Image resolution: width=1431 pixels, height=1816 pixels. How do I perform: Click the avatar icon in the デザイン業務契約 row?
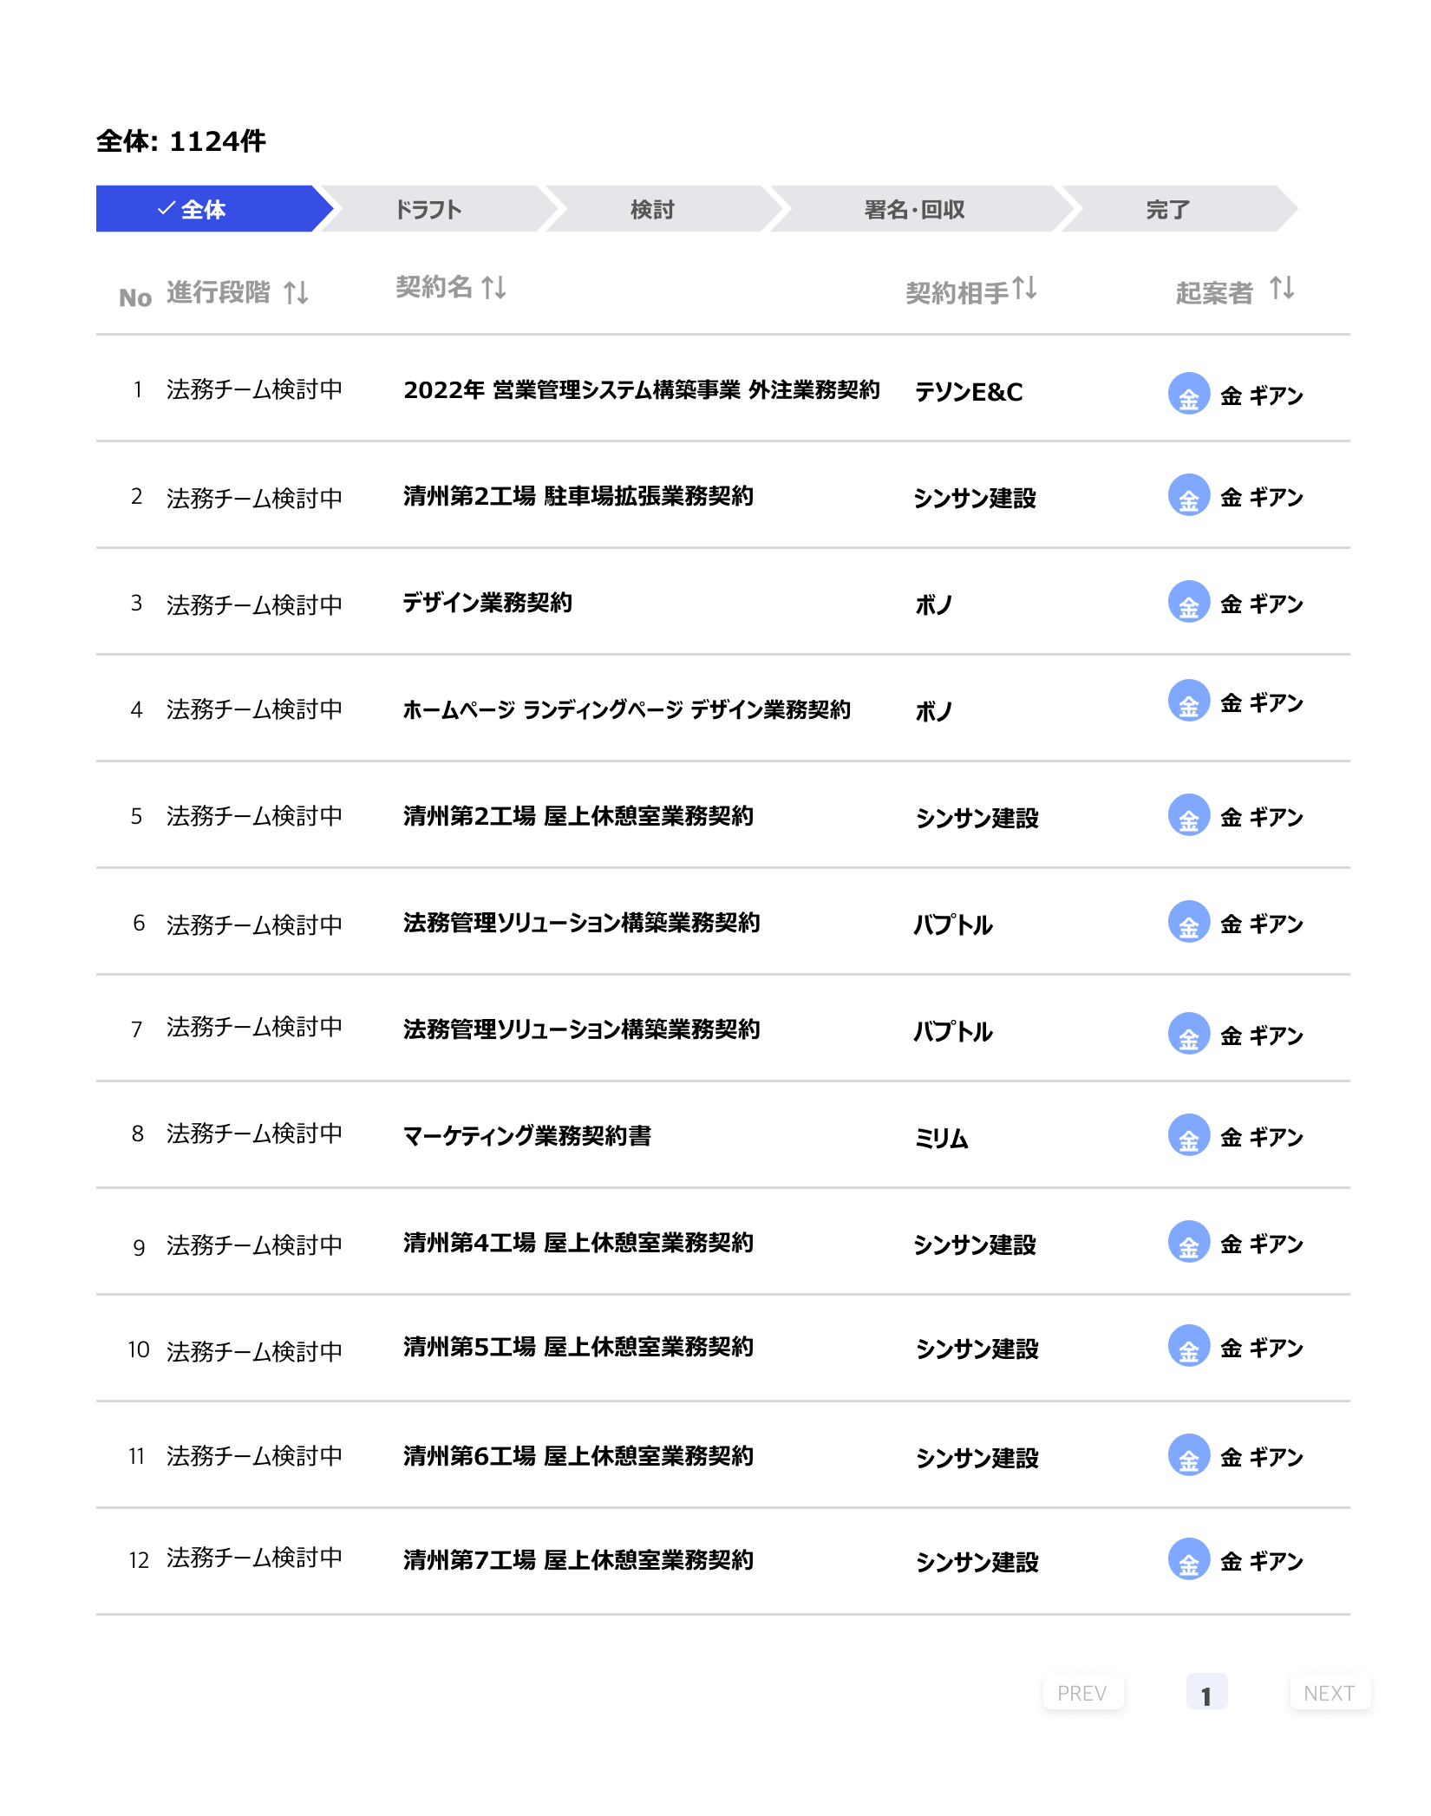(1190, 603)
